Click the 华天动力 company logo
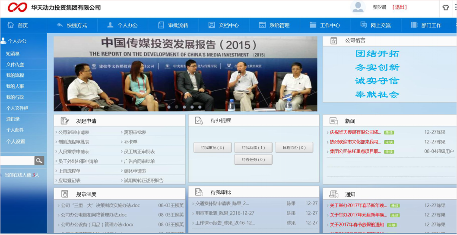 tap(17, 7)
